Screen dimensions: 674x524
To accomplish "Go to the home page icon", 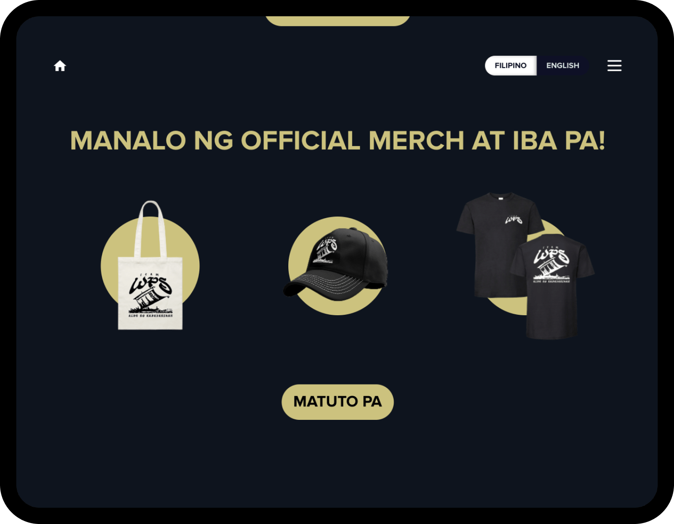I will 60,66.
